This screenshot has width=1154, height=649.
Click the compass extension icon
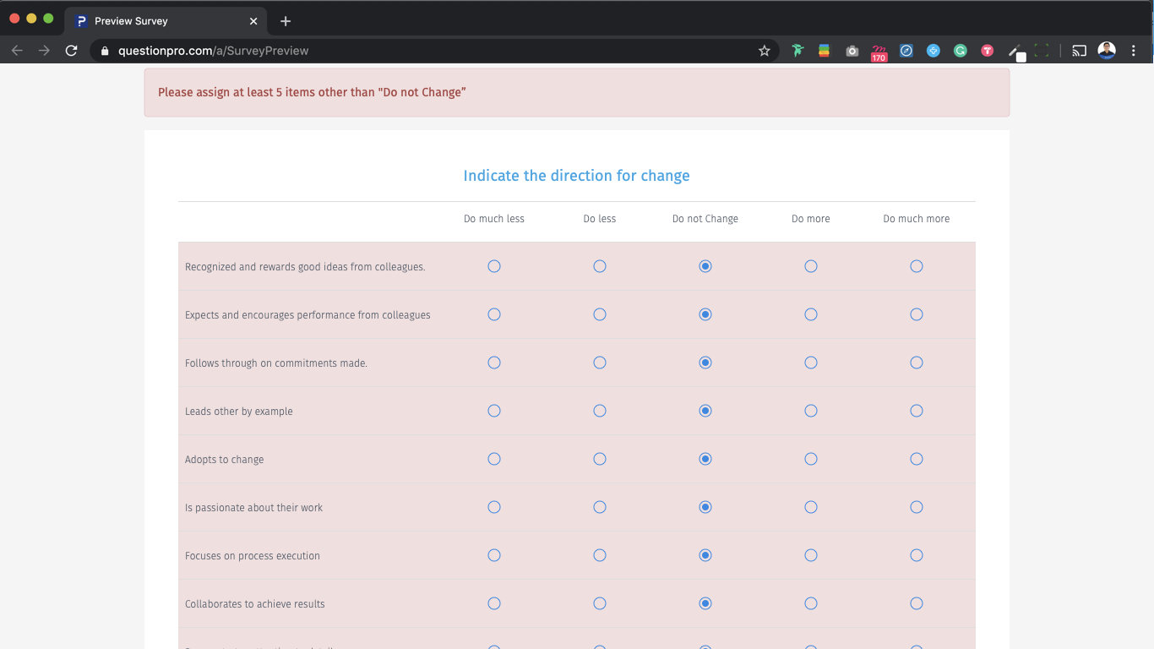click(906, 51)
